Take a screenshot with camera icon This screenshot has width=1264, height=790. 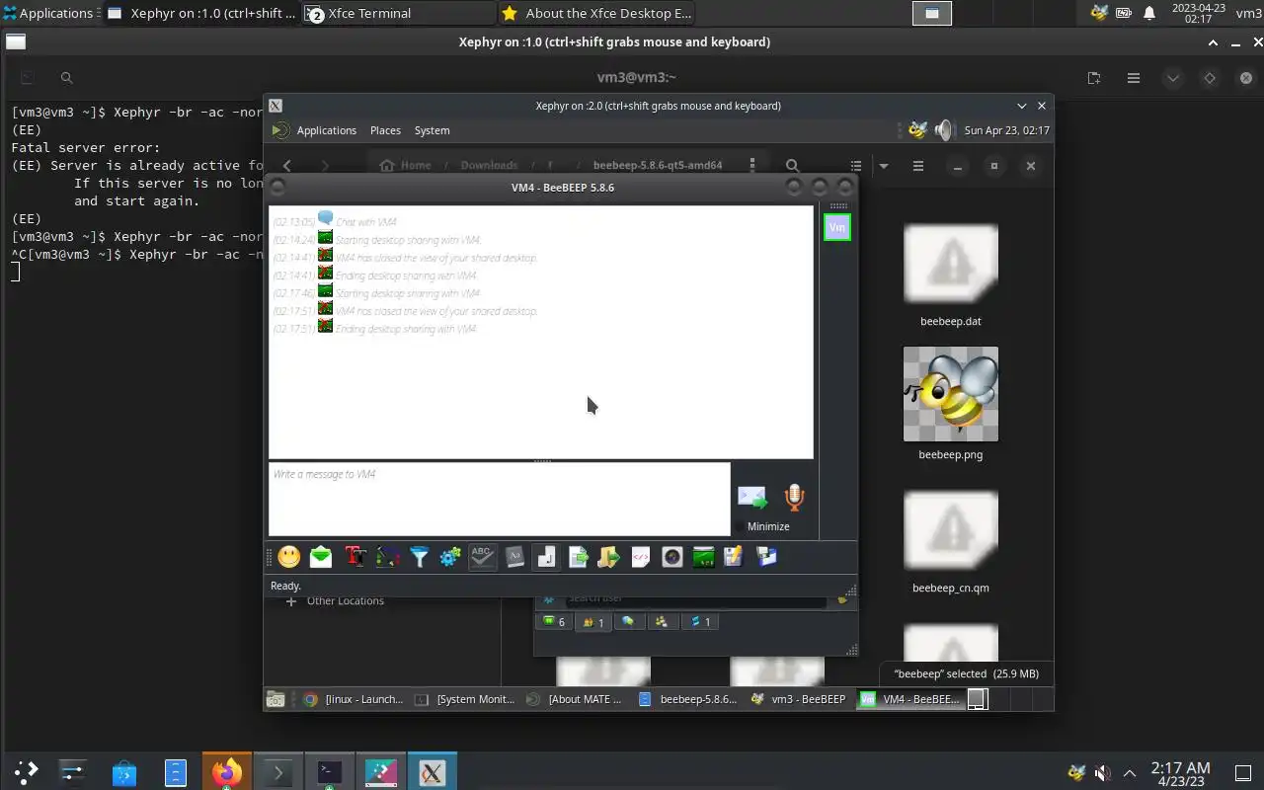pos(672,557)
